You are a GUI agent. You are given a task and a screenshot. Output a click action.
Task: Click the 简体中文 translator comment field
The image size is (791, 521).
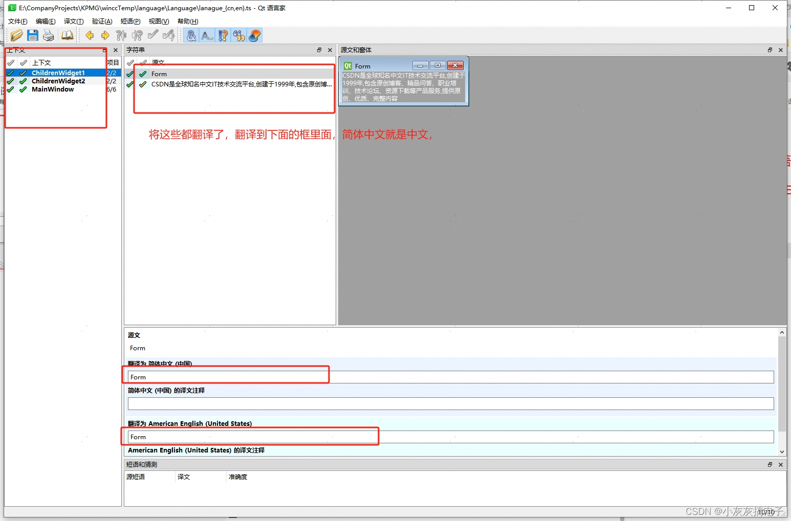click(451, 404)
